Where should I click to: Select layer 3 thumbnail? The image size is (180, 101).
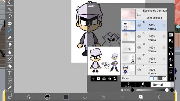coord(129,47)
